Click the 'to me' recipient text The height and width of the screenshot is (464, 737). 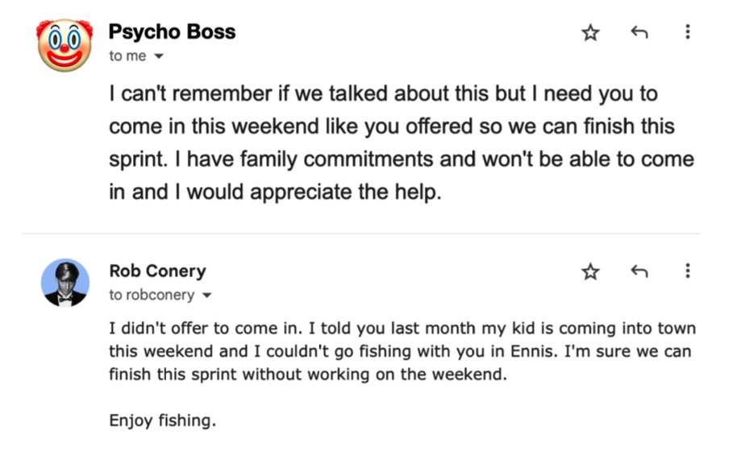(127, 56)
